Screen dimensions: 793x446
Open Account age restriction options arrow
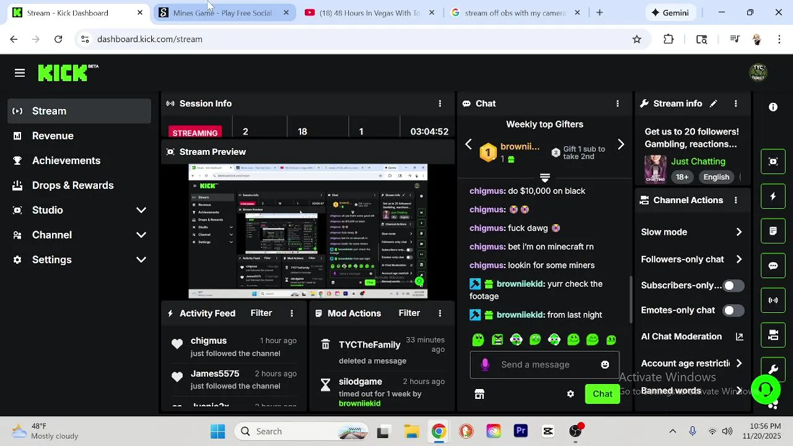(738, 364)
